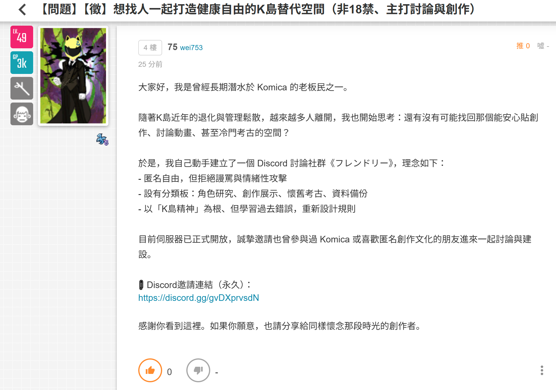Give the post a thumbs down
The height and width of the screenshot is (390, 556).
198,370
